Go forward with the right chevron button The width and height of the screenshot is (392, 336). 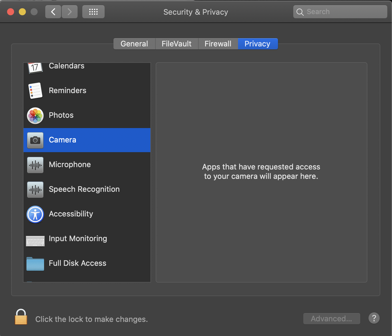click(70, 12)
